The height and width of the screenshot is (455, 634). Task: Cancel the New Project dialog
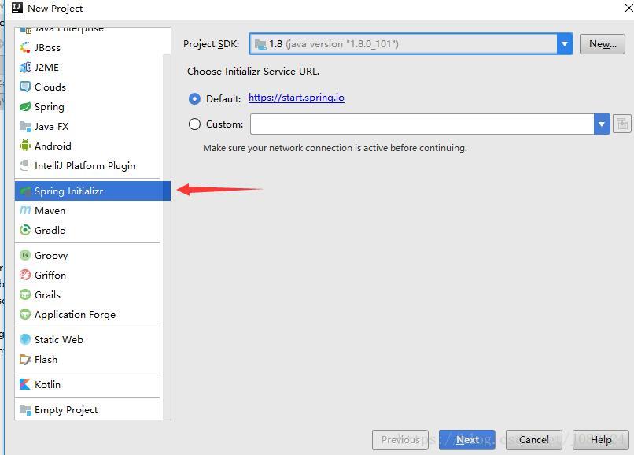click(534, 439)
